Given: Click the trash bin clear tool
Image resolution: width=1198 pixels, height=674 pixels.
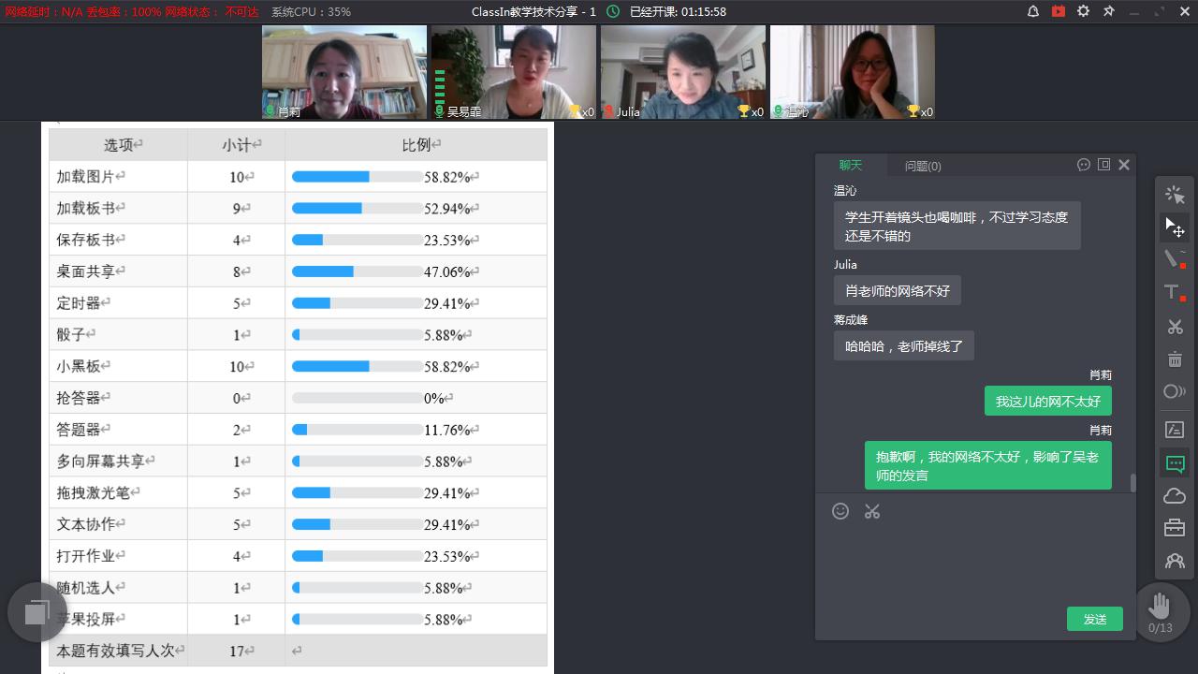Looking at the screenshot, I should pyautogui.click(x=1175, y=359).
